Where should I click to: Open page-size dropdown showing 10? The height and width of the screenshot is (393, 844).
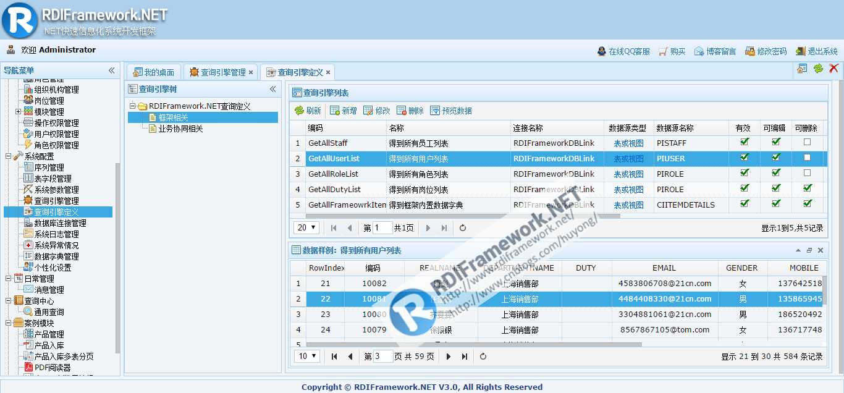[x=306, y=356]
